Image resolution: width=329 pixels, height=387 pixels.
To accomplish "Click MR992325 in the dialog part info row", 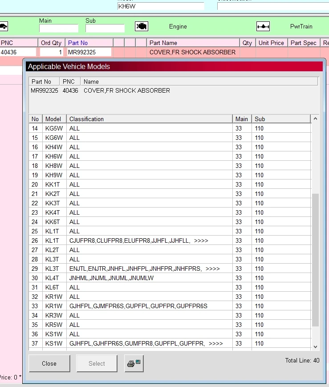I will pos(45,90).
